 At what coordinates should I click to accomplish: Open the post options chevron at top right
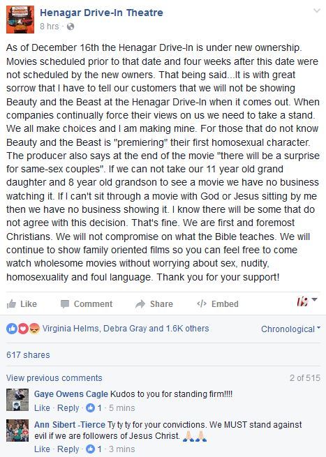coord(317,10)
